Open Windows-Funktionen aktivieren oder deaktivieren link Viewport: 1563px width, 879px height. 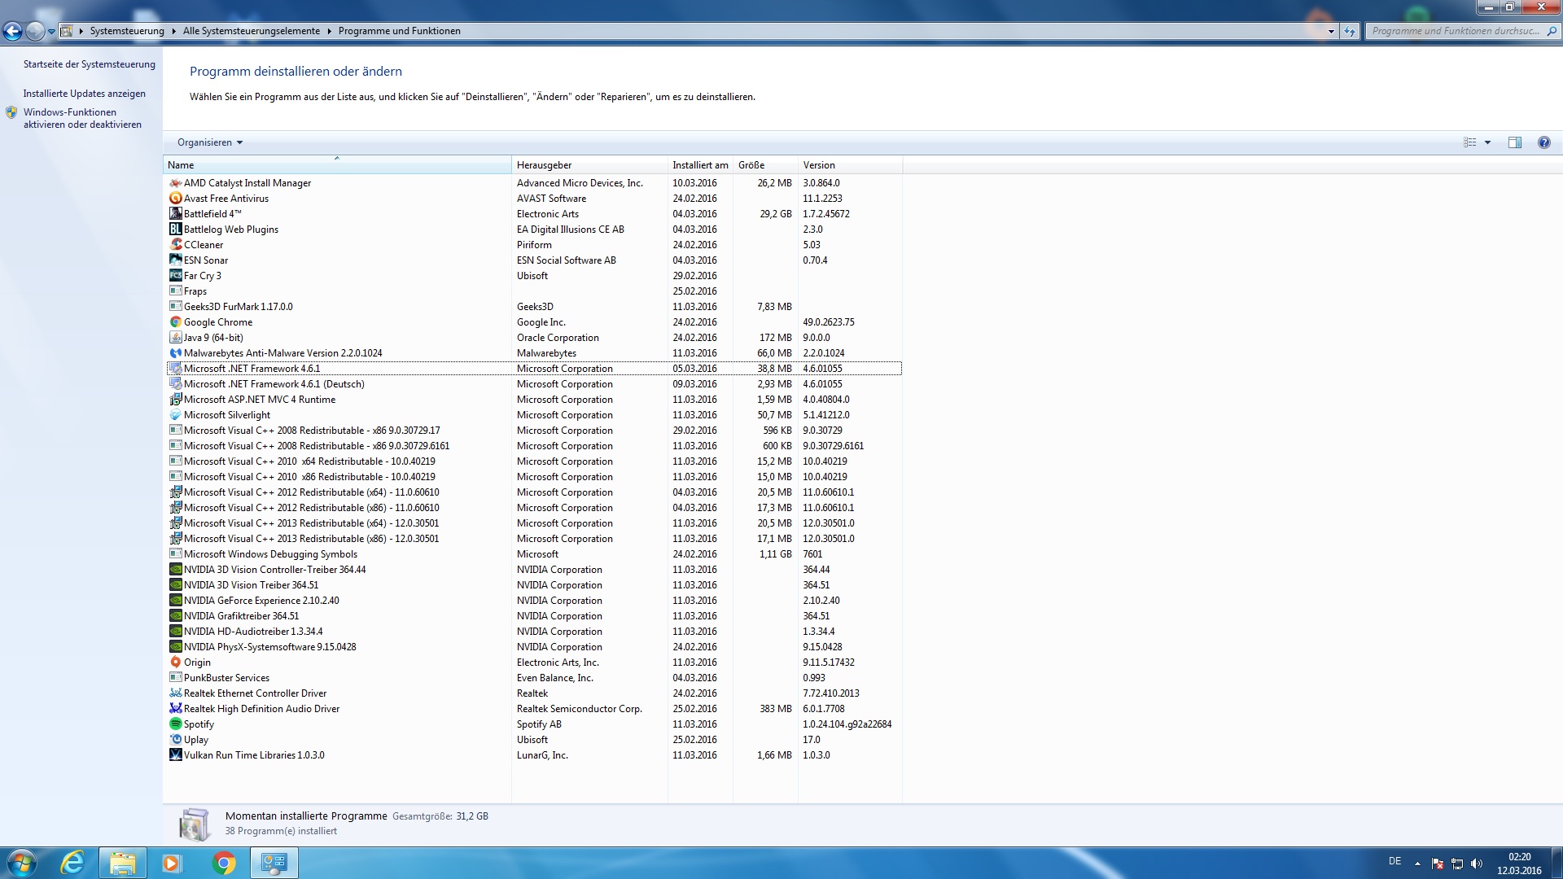coord(82,119)
